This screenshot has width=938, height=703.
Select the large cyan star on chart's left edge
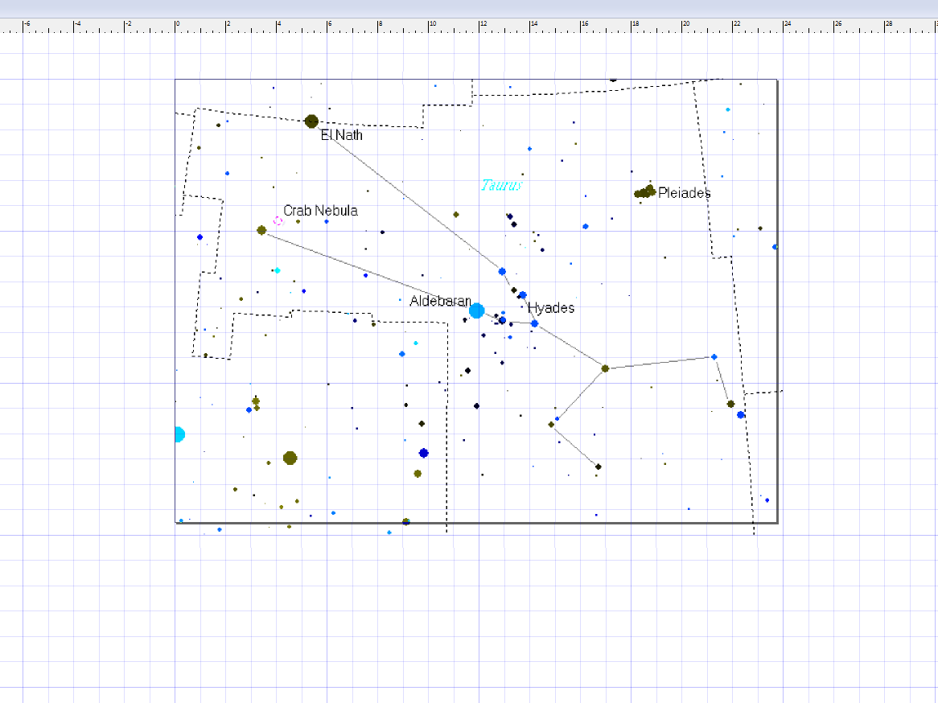[x=178, y=434]
